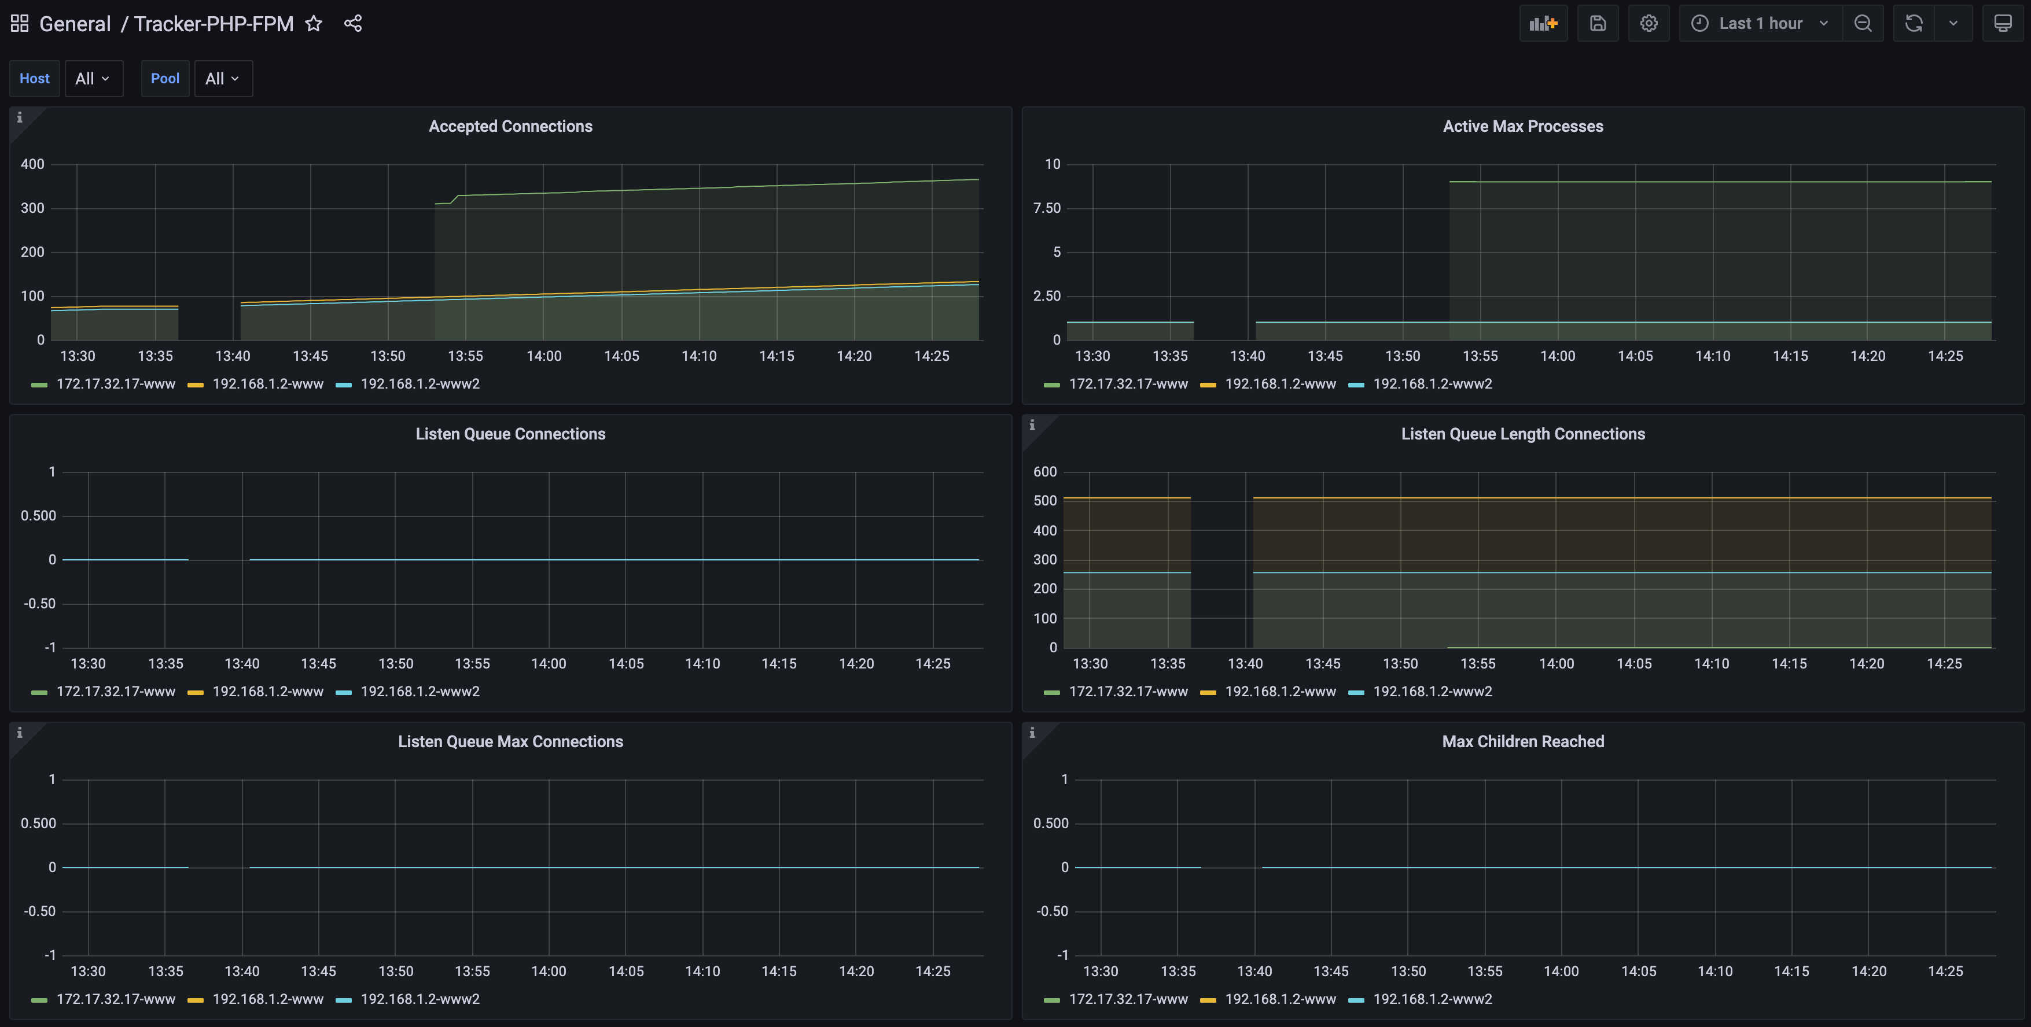Viewport: 2031px width, 1027px height.
Task: Open the Listen Queue Connections panel title menu
Action: pyautogui.click(x=510, y=434)
